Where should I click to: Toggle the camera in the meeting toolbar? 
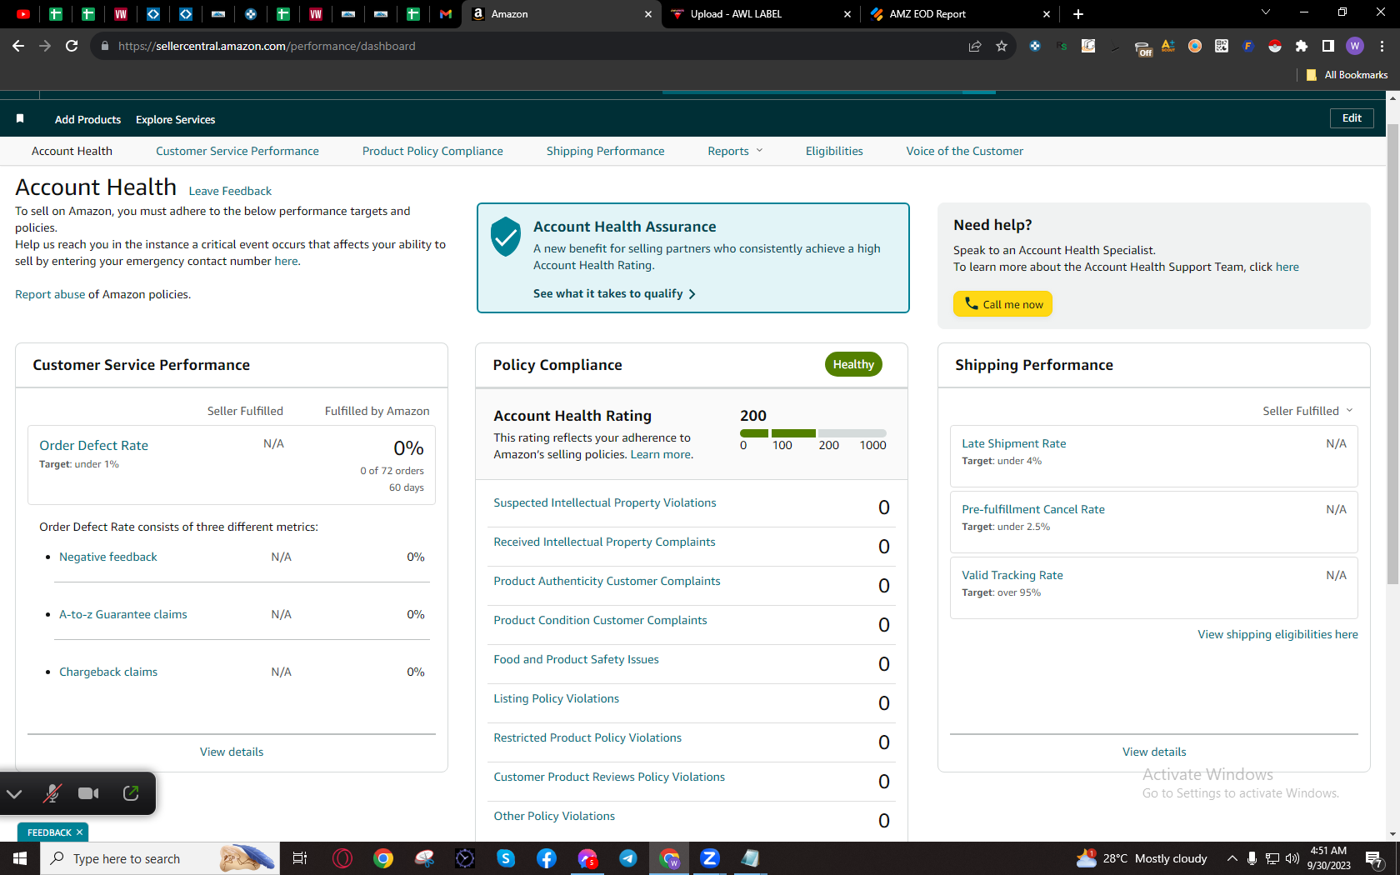88,793
